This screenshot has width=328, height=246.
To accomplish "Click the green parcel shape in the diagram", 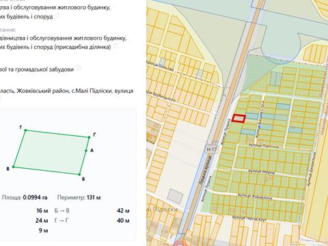I will click(51, 152).
